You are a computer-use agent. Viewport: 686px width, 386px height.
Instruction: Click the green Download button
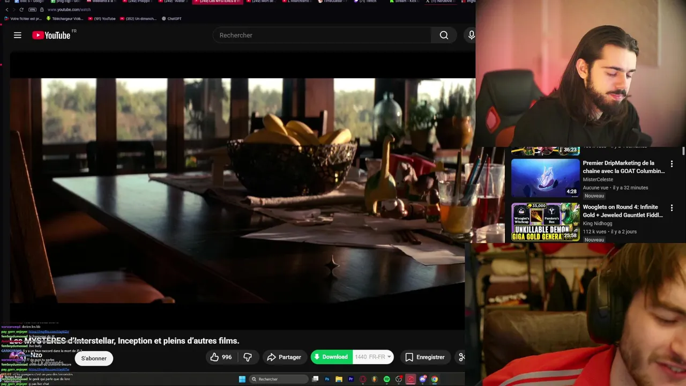click(x=331, y=357)
